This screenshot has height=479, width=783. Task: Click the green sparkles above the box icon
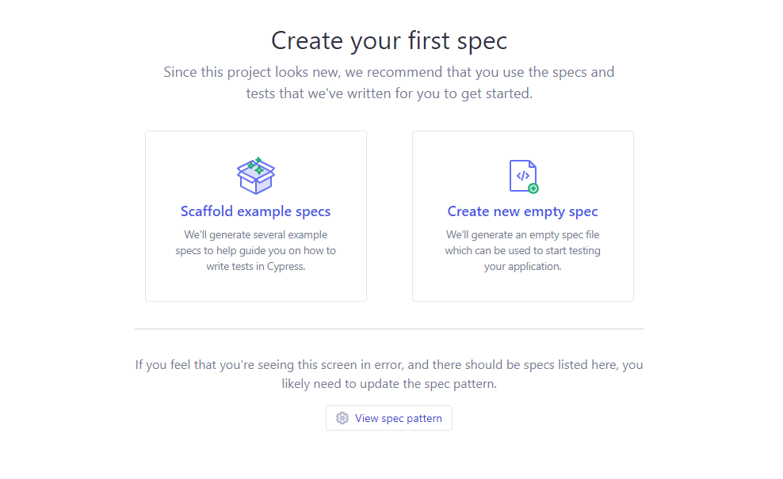coord(258,160)
